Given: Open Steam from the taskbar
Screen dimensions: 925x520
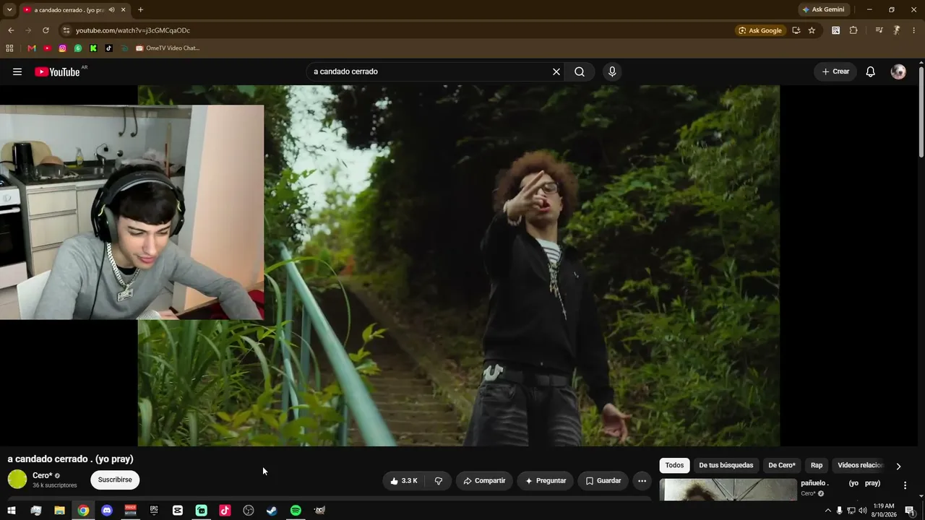Looking at the screenshot, I should point(272,511).
